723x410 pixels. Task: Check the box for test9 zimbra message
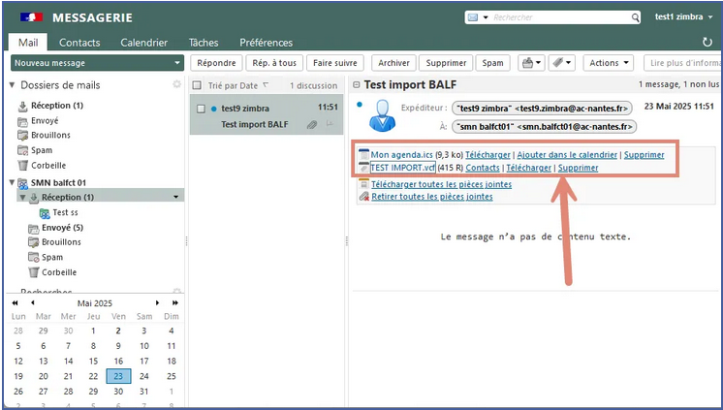(201, 109)
